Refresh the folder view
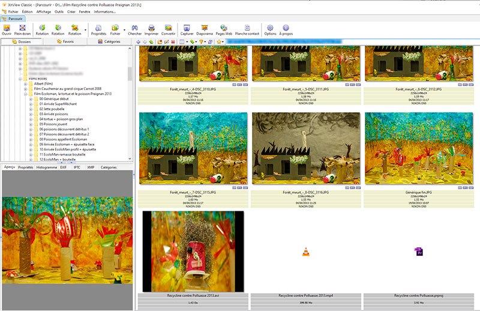 [211, 41]
